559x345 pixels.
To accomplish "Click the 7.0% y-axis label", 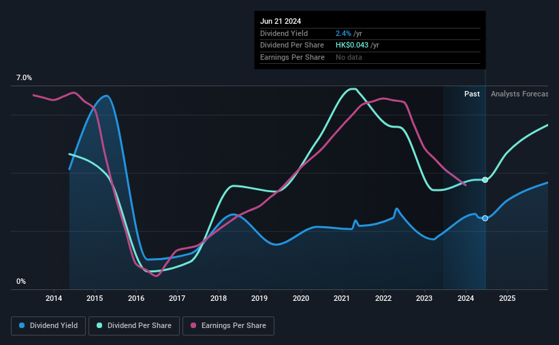I will (24, 78).
